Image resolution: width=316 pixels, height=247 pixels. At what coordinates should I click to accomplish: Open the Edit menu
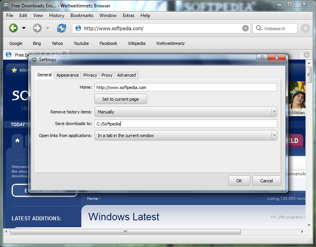[23, 15]
